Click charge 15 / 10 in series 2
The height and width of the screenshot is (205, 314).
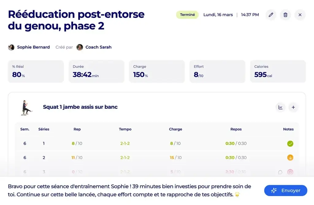click(x=176, y=158)
